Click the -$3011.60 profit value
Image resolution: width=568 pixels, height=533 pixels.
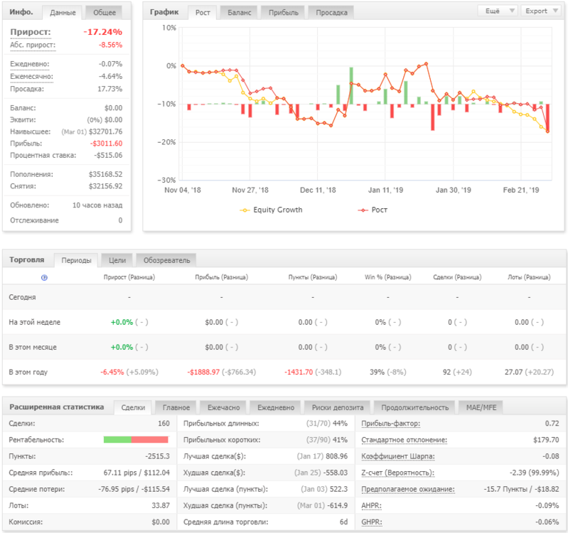(106, 144)
